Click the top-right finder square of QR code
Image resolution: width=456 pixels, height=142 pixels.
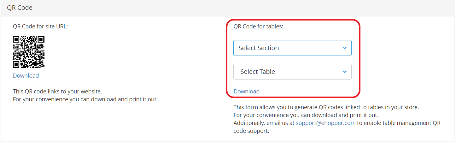click(x=41, y=40)
